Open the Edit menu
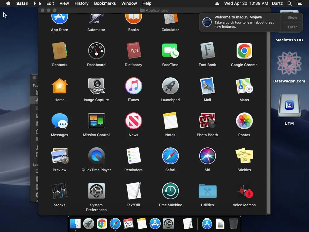This screenshot has height=232, width=309. (x=50, y=3)
